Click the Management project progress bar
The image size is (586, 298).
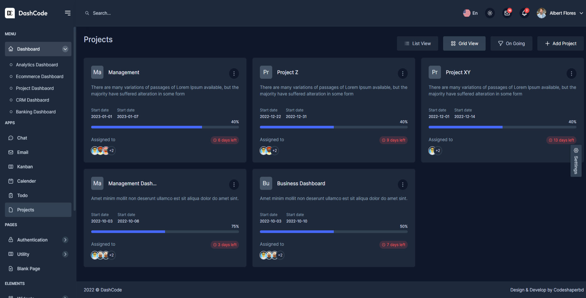tap(165, 127)
